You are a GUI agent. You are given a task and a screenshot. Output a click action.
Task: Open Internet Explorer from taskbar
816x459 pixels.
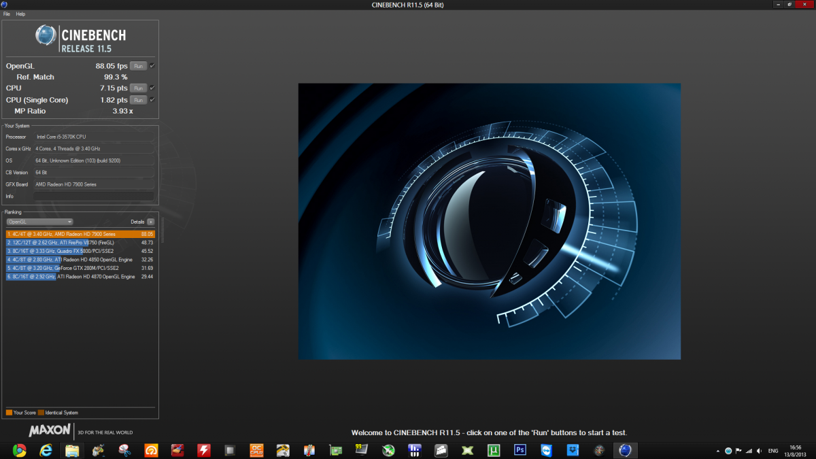click(x=46, y=450)
